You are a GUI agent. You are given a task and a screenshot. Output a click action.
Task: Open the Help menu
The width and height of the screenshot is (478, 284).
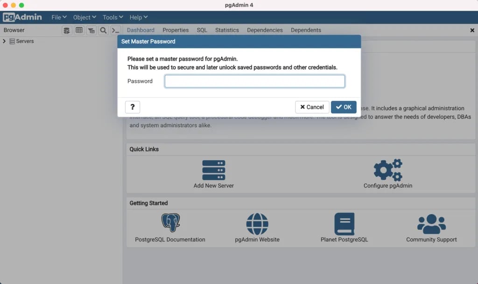click(x=138, y=17)
